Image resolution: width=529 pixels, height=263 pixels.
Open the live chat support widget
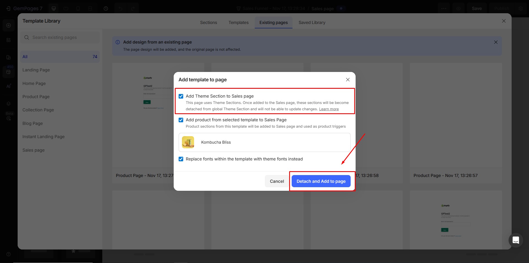[515, 240]
